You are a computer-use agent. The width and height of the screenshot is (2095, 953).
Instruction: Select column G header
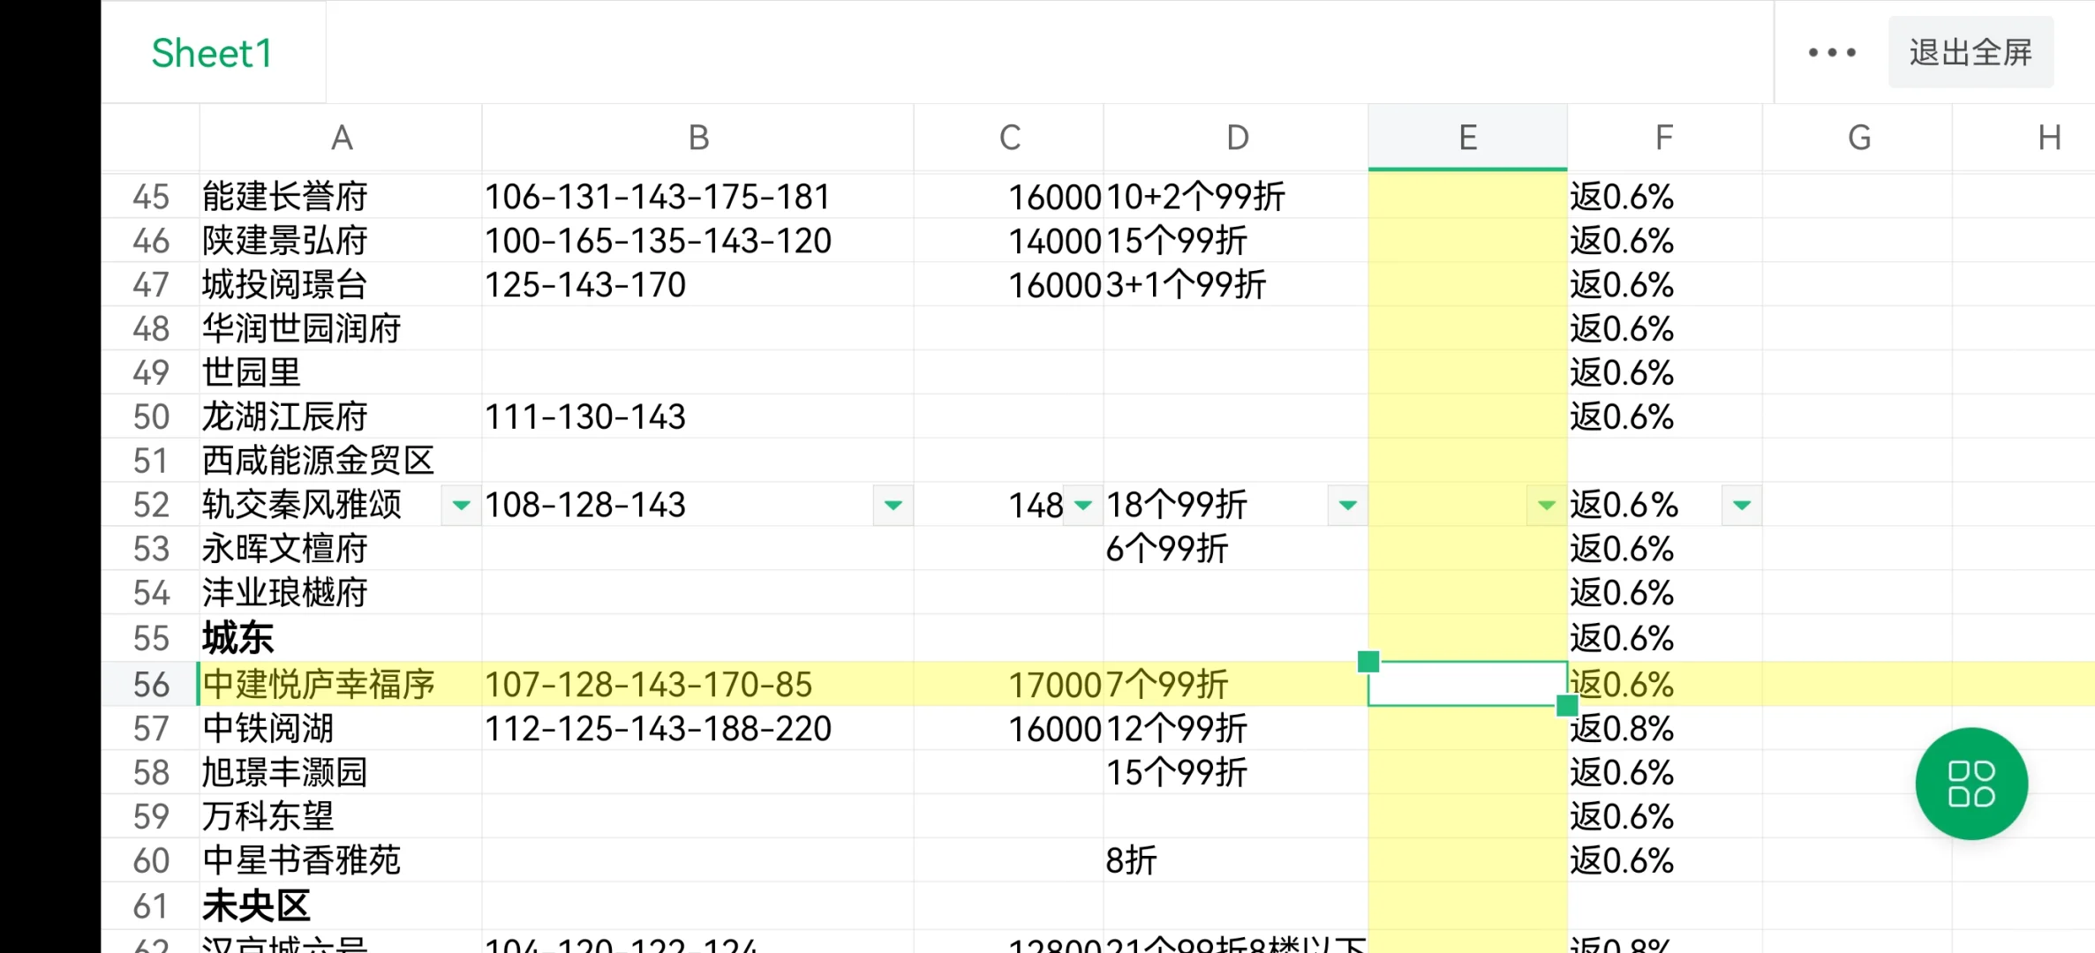pos(1858,138)
